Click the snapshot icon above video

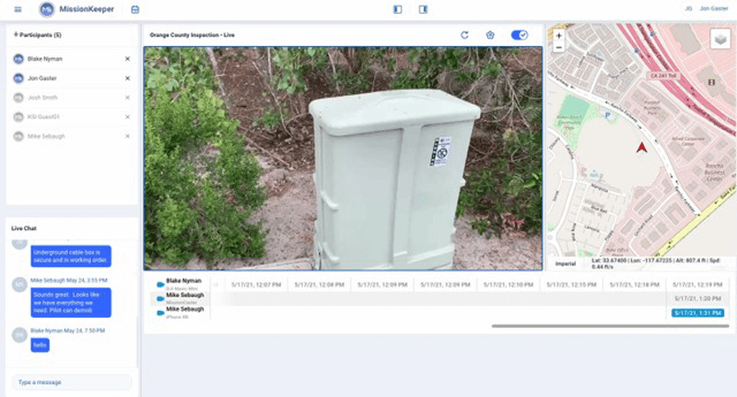click(x=490, y=35)
